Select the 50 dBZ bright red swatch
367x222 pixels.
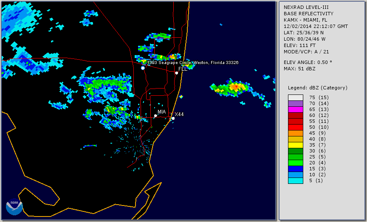pos(296,127)
